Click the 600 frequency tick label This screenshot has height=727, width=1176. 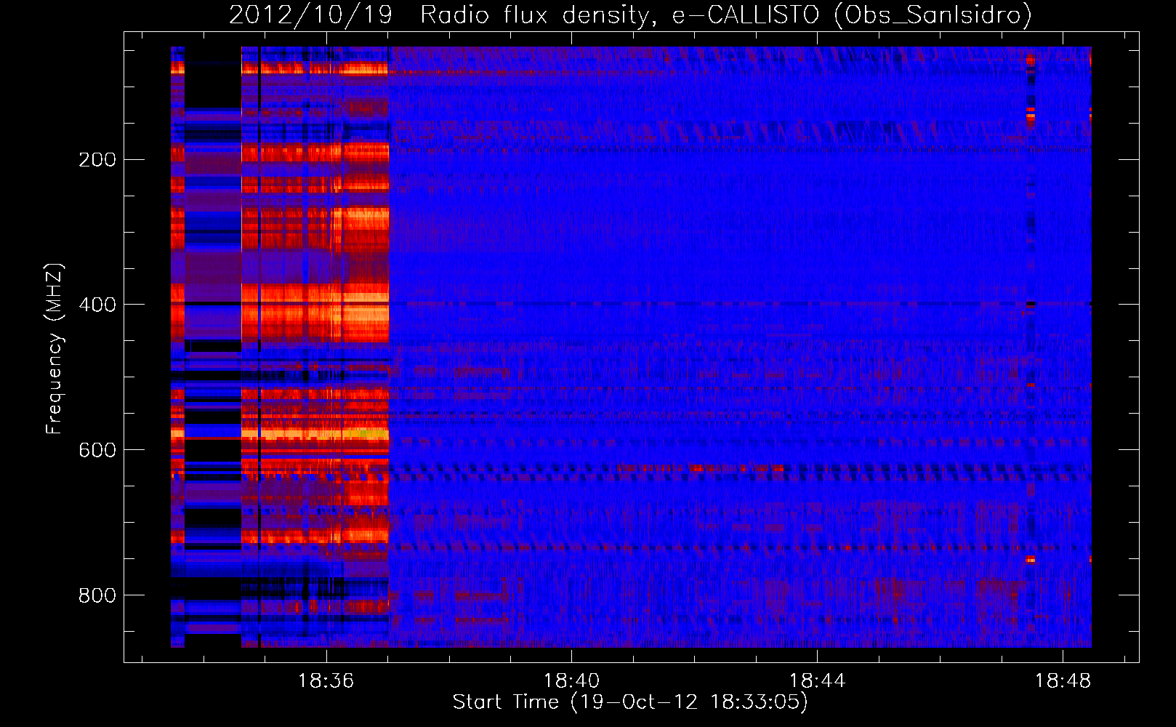[x=97, y=450]
